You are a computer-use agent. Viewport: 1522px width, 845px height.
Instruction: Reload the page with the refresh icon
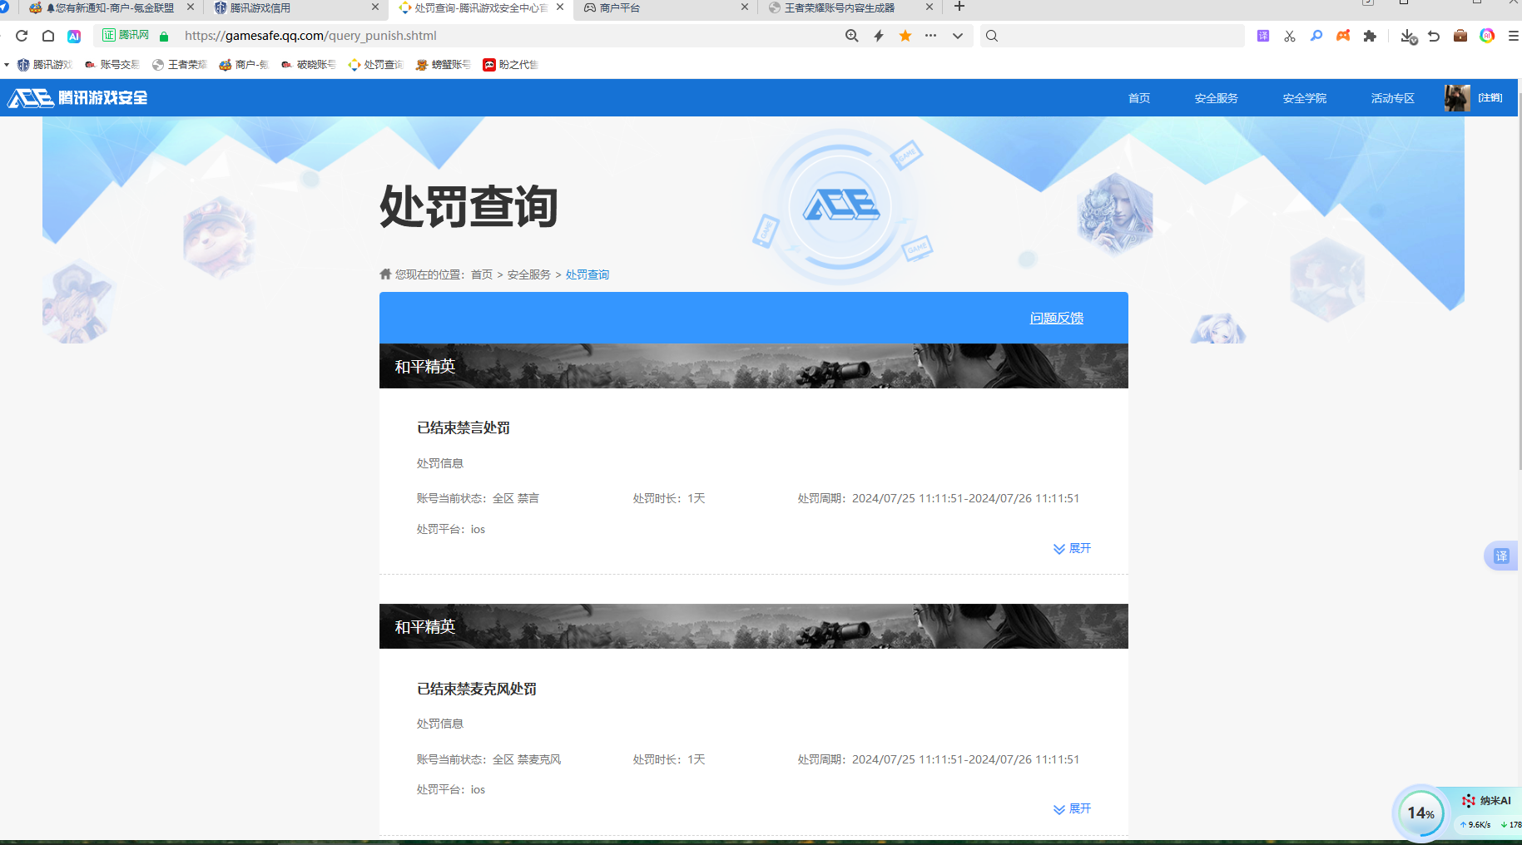22,36
